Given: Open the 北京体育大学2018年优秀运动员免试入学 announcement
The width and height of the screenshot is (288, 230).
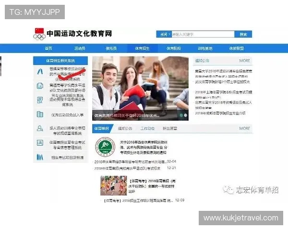Looking at the screenshot, I should pos(224,105).
